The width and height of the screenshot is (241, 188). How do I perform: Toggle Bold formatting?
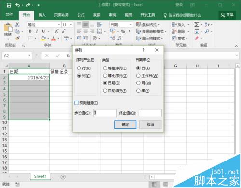(30, 31)
